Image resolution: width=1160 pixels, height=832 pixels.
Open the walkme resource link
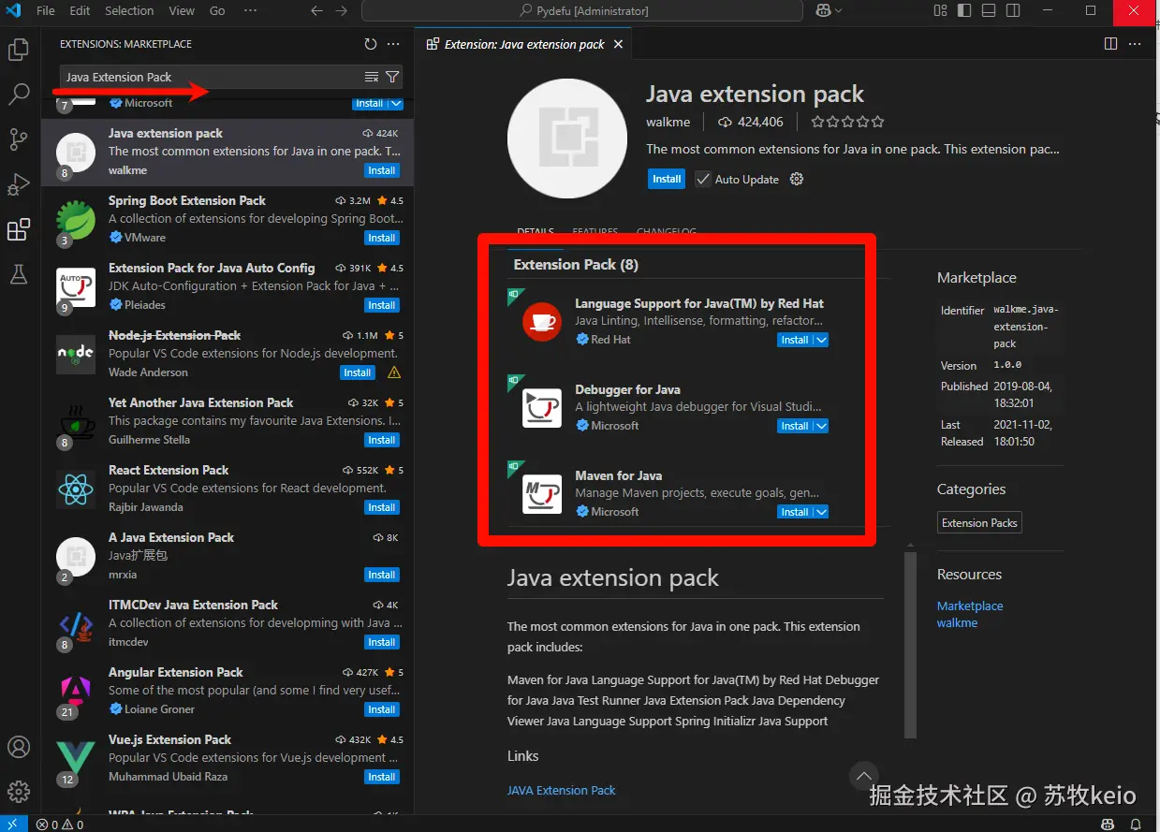tap(957, 622)
